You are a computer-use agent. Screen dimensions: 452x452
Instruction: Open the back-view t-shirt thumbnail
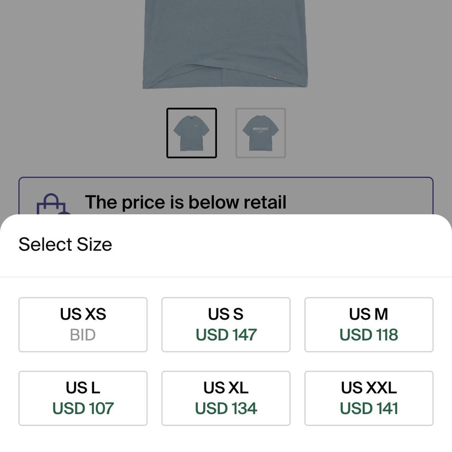point(261,133)
